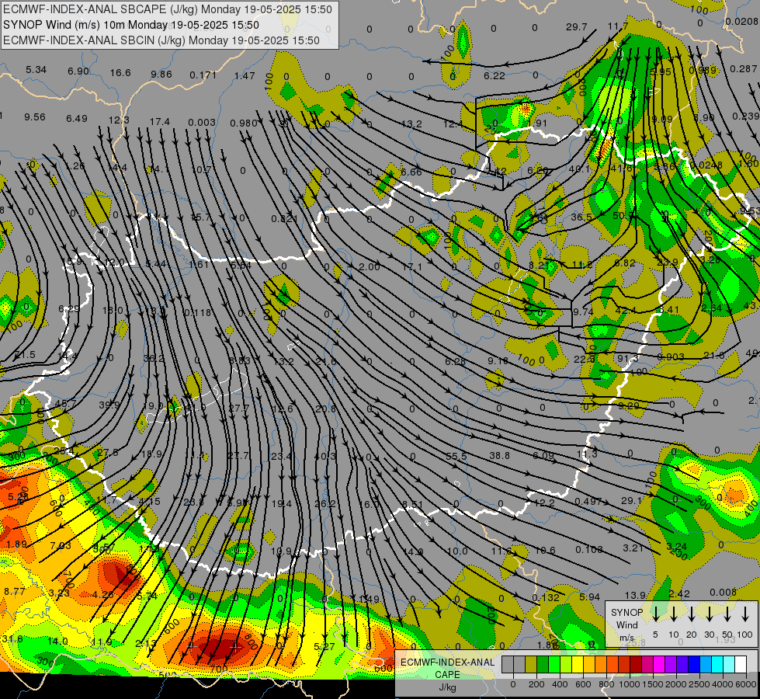Click the 10 m/s wind arrow in legend
Screen dimensions: 760x699
pyautogui.click(x=673, y=614)
